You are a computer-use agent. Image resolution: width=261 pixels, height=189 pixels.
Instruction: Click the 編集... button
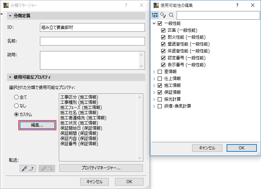pyautogui.click(x=37, y=125)
